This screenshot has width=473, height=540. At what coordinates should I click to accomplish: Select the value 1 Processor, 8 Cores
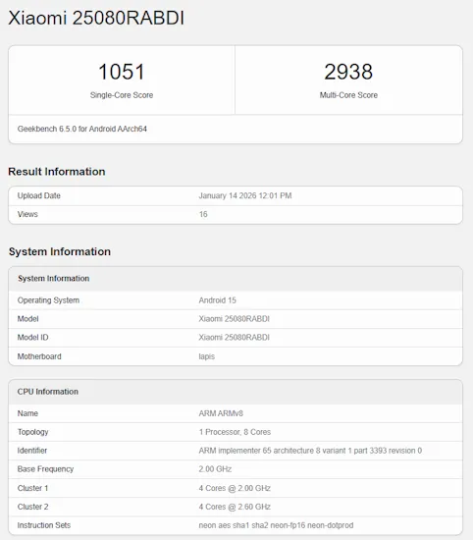(235, 432)
